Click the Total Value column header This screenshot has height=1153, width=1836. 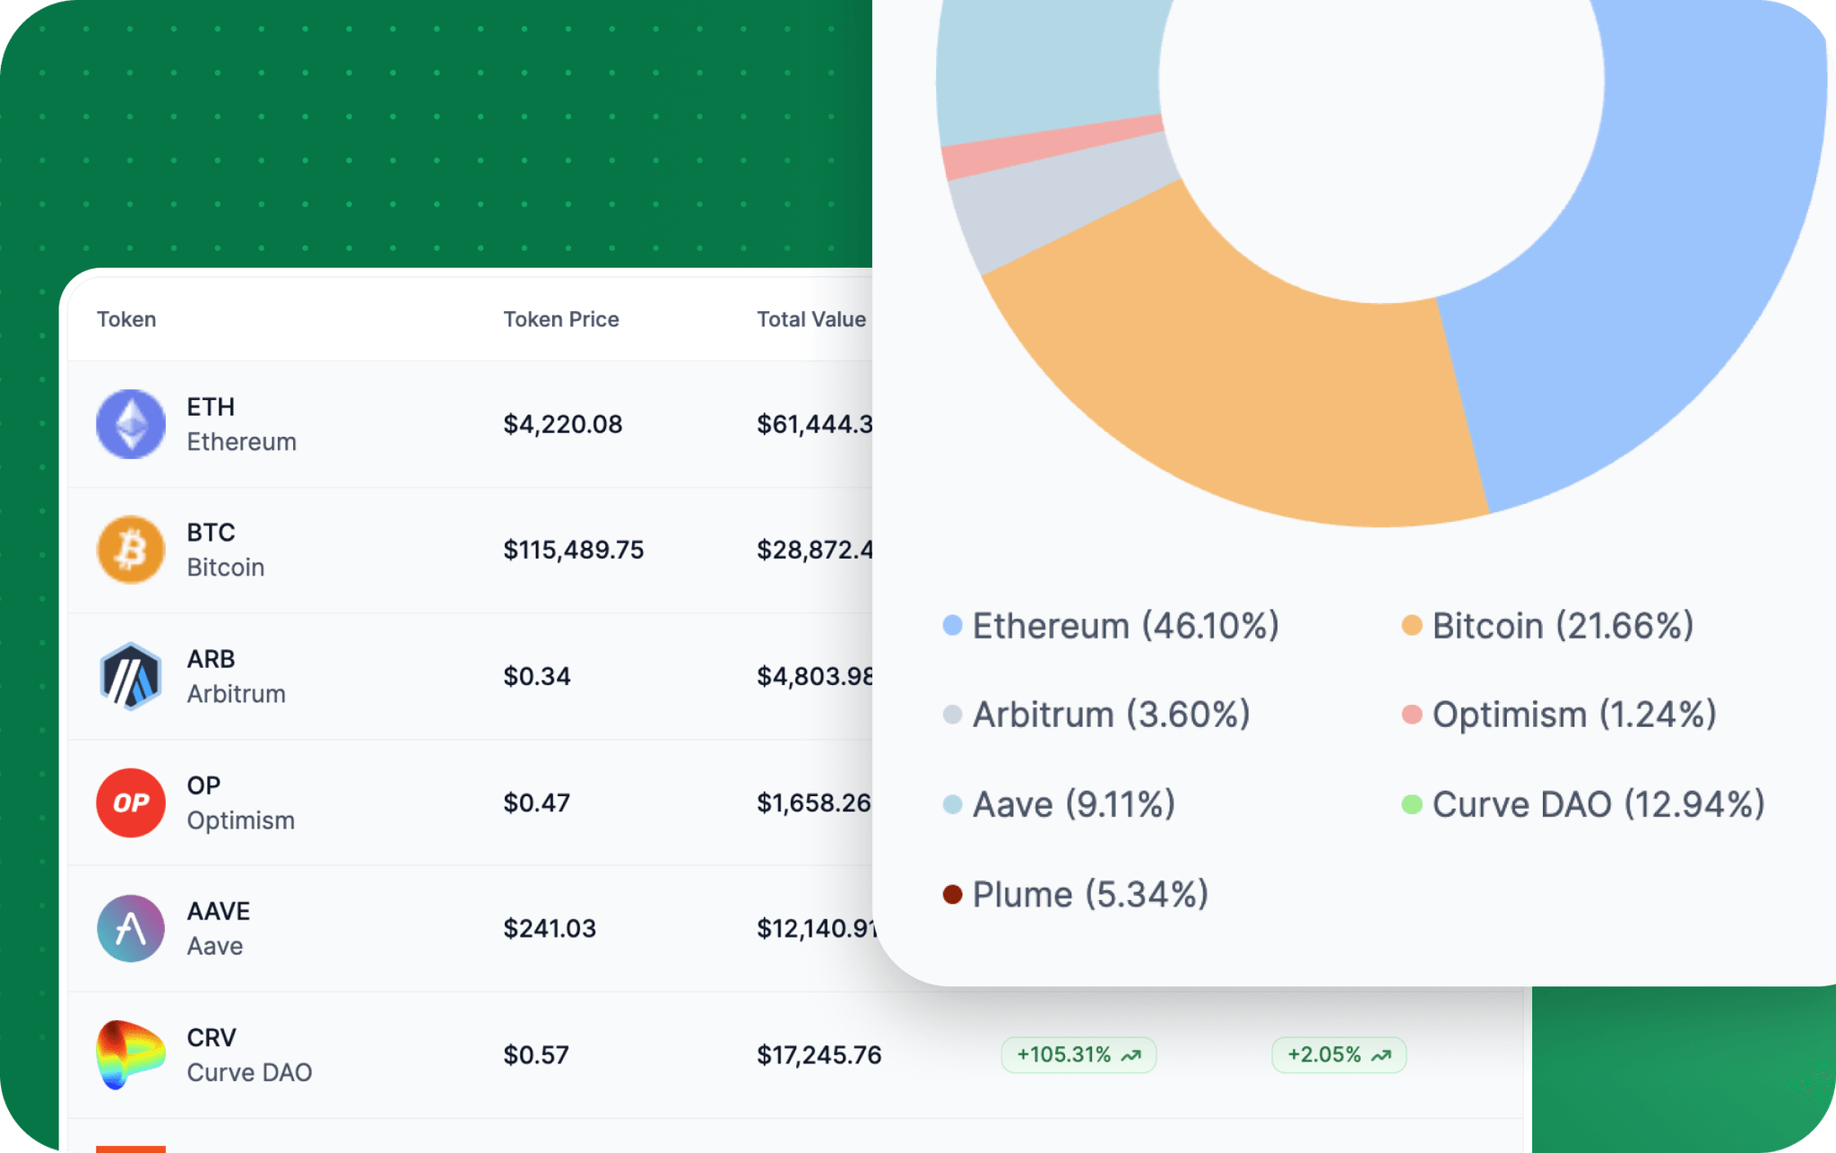point(810,319)
